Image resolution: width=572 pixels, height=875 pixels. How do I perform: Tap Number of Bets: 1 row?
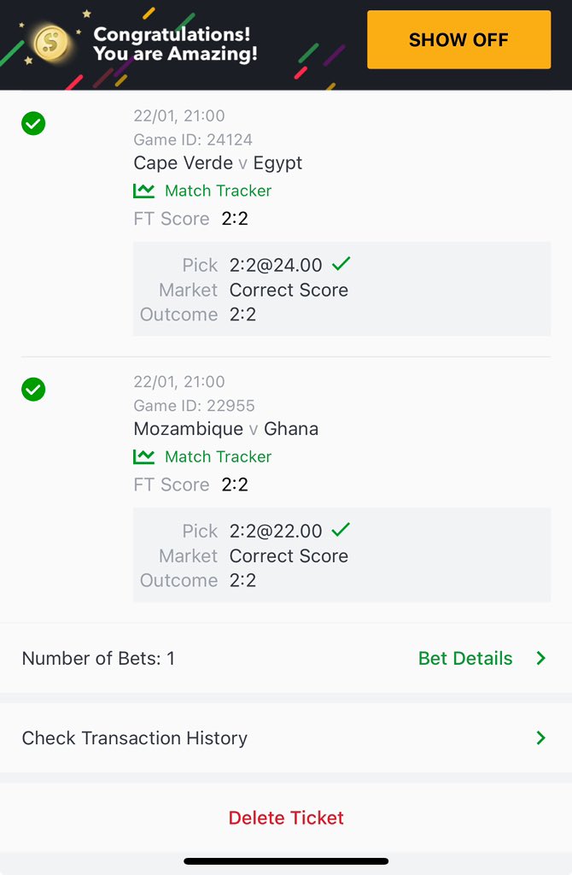coord(98,659)
